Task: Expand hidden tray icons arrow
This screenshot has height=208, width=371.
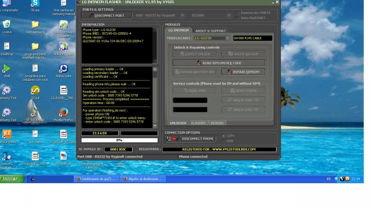Action: tap(337, 179)
